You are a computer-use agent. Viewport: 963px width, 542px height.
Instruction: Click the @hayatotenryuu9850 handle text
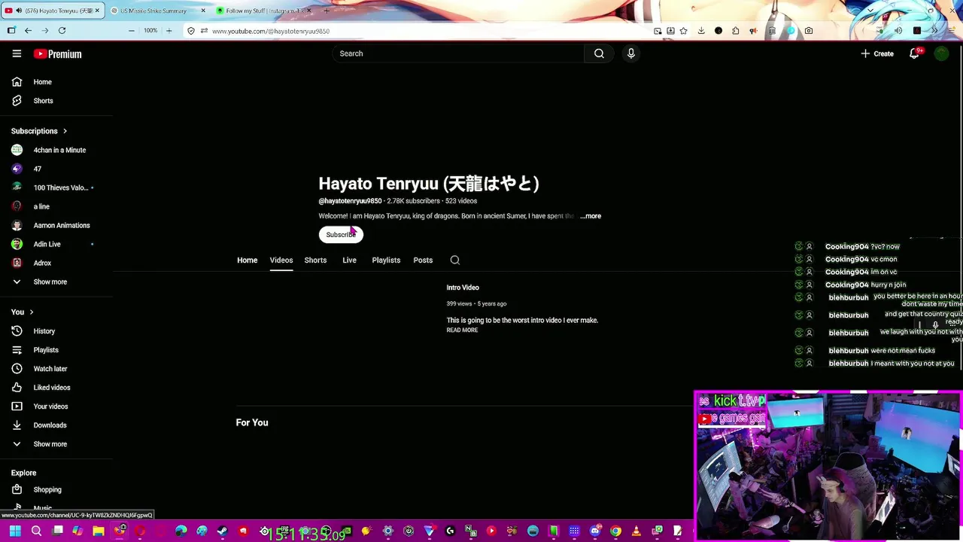(x=350, y=201)
